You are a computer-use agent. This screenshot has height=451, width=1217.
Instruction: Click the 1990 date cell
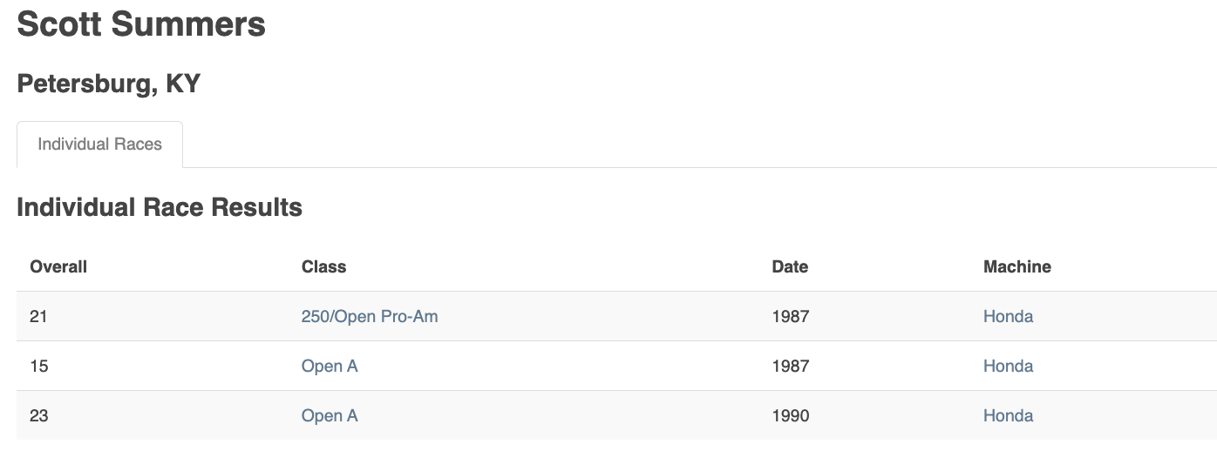(791, 416)
